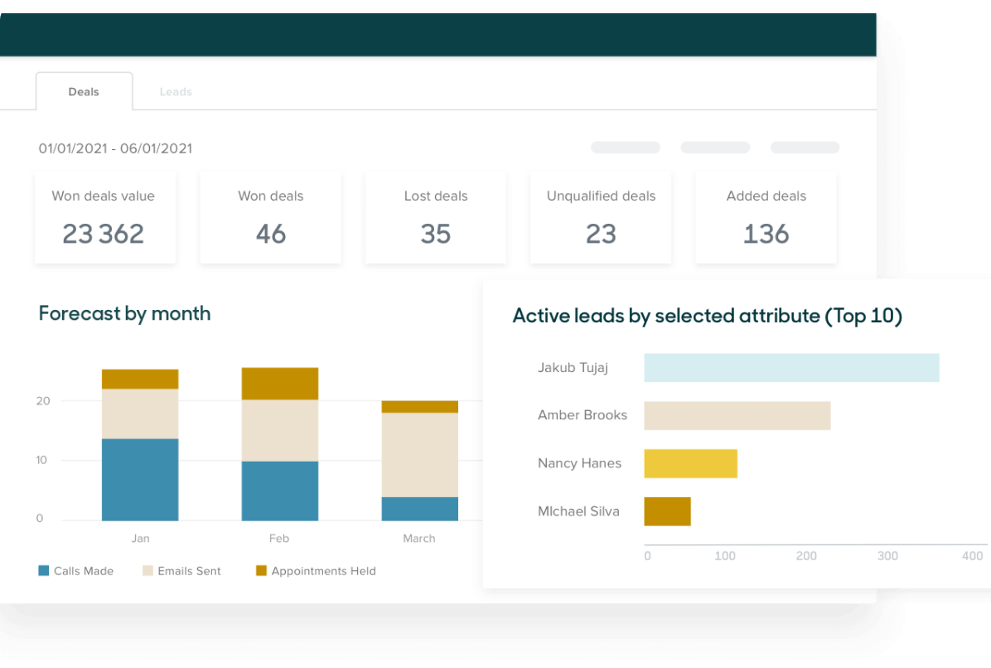Click the 35 lost deals number
991x668 pixels.
point(436,235)
